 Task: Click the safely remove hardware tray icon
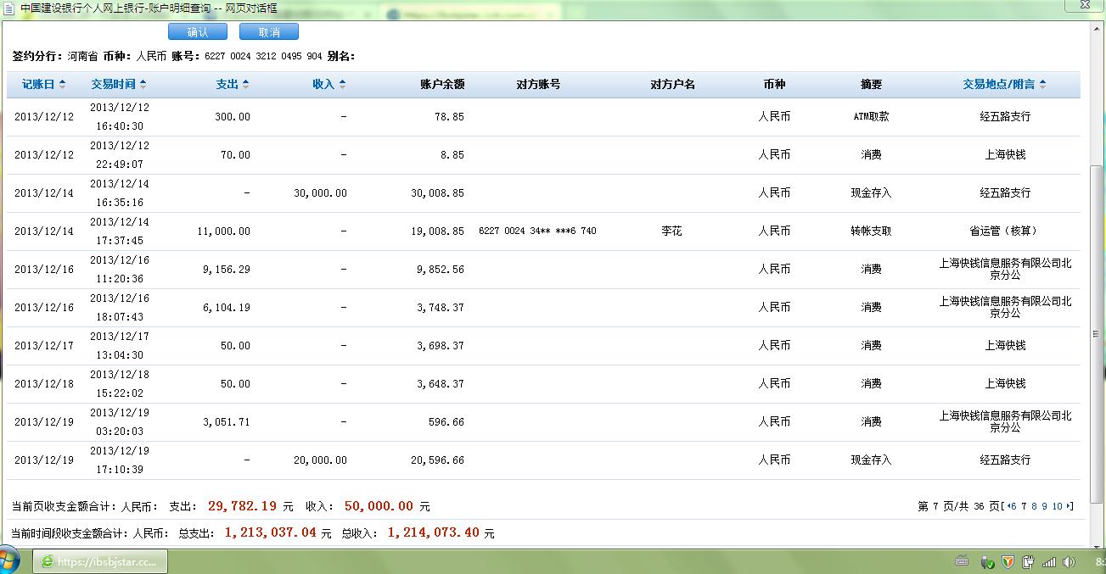[987, 561]
